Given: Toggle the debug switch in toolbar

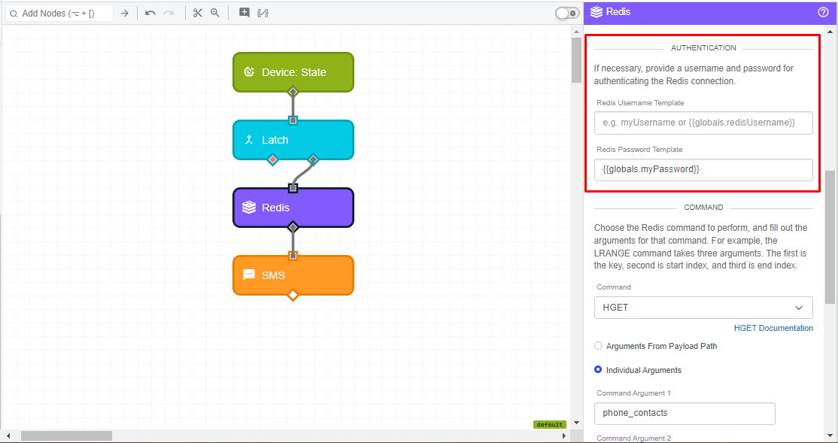Looking at the screenshot, I should pos(567,13).
